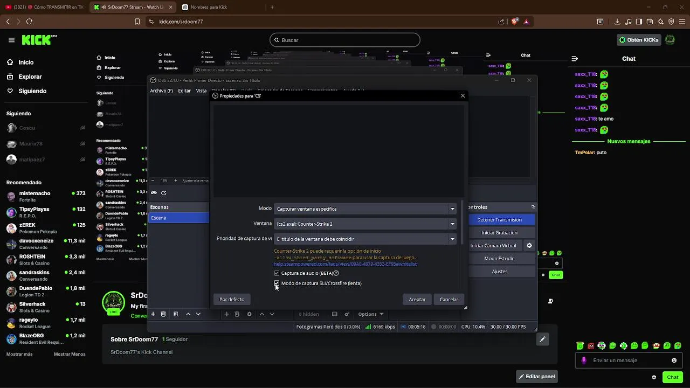Open emoji picker in message box

pos(674,361)
